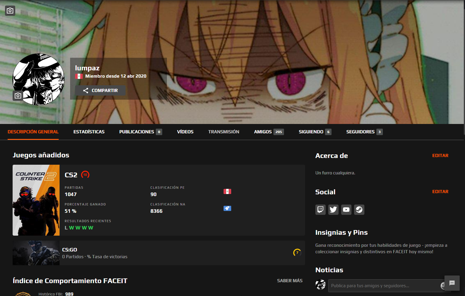The width and height of the screenshot is (465, 296).
Task: Open the YouTube social link icon
Action: point(346,210)
